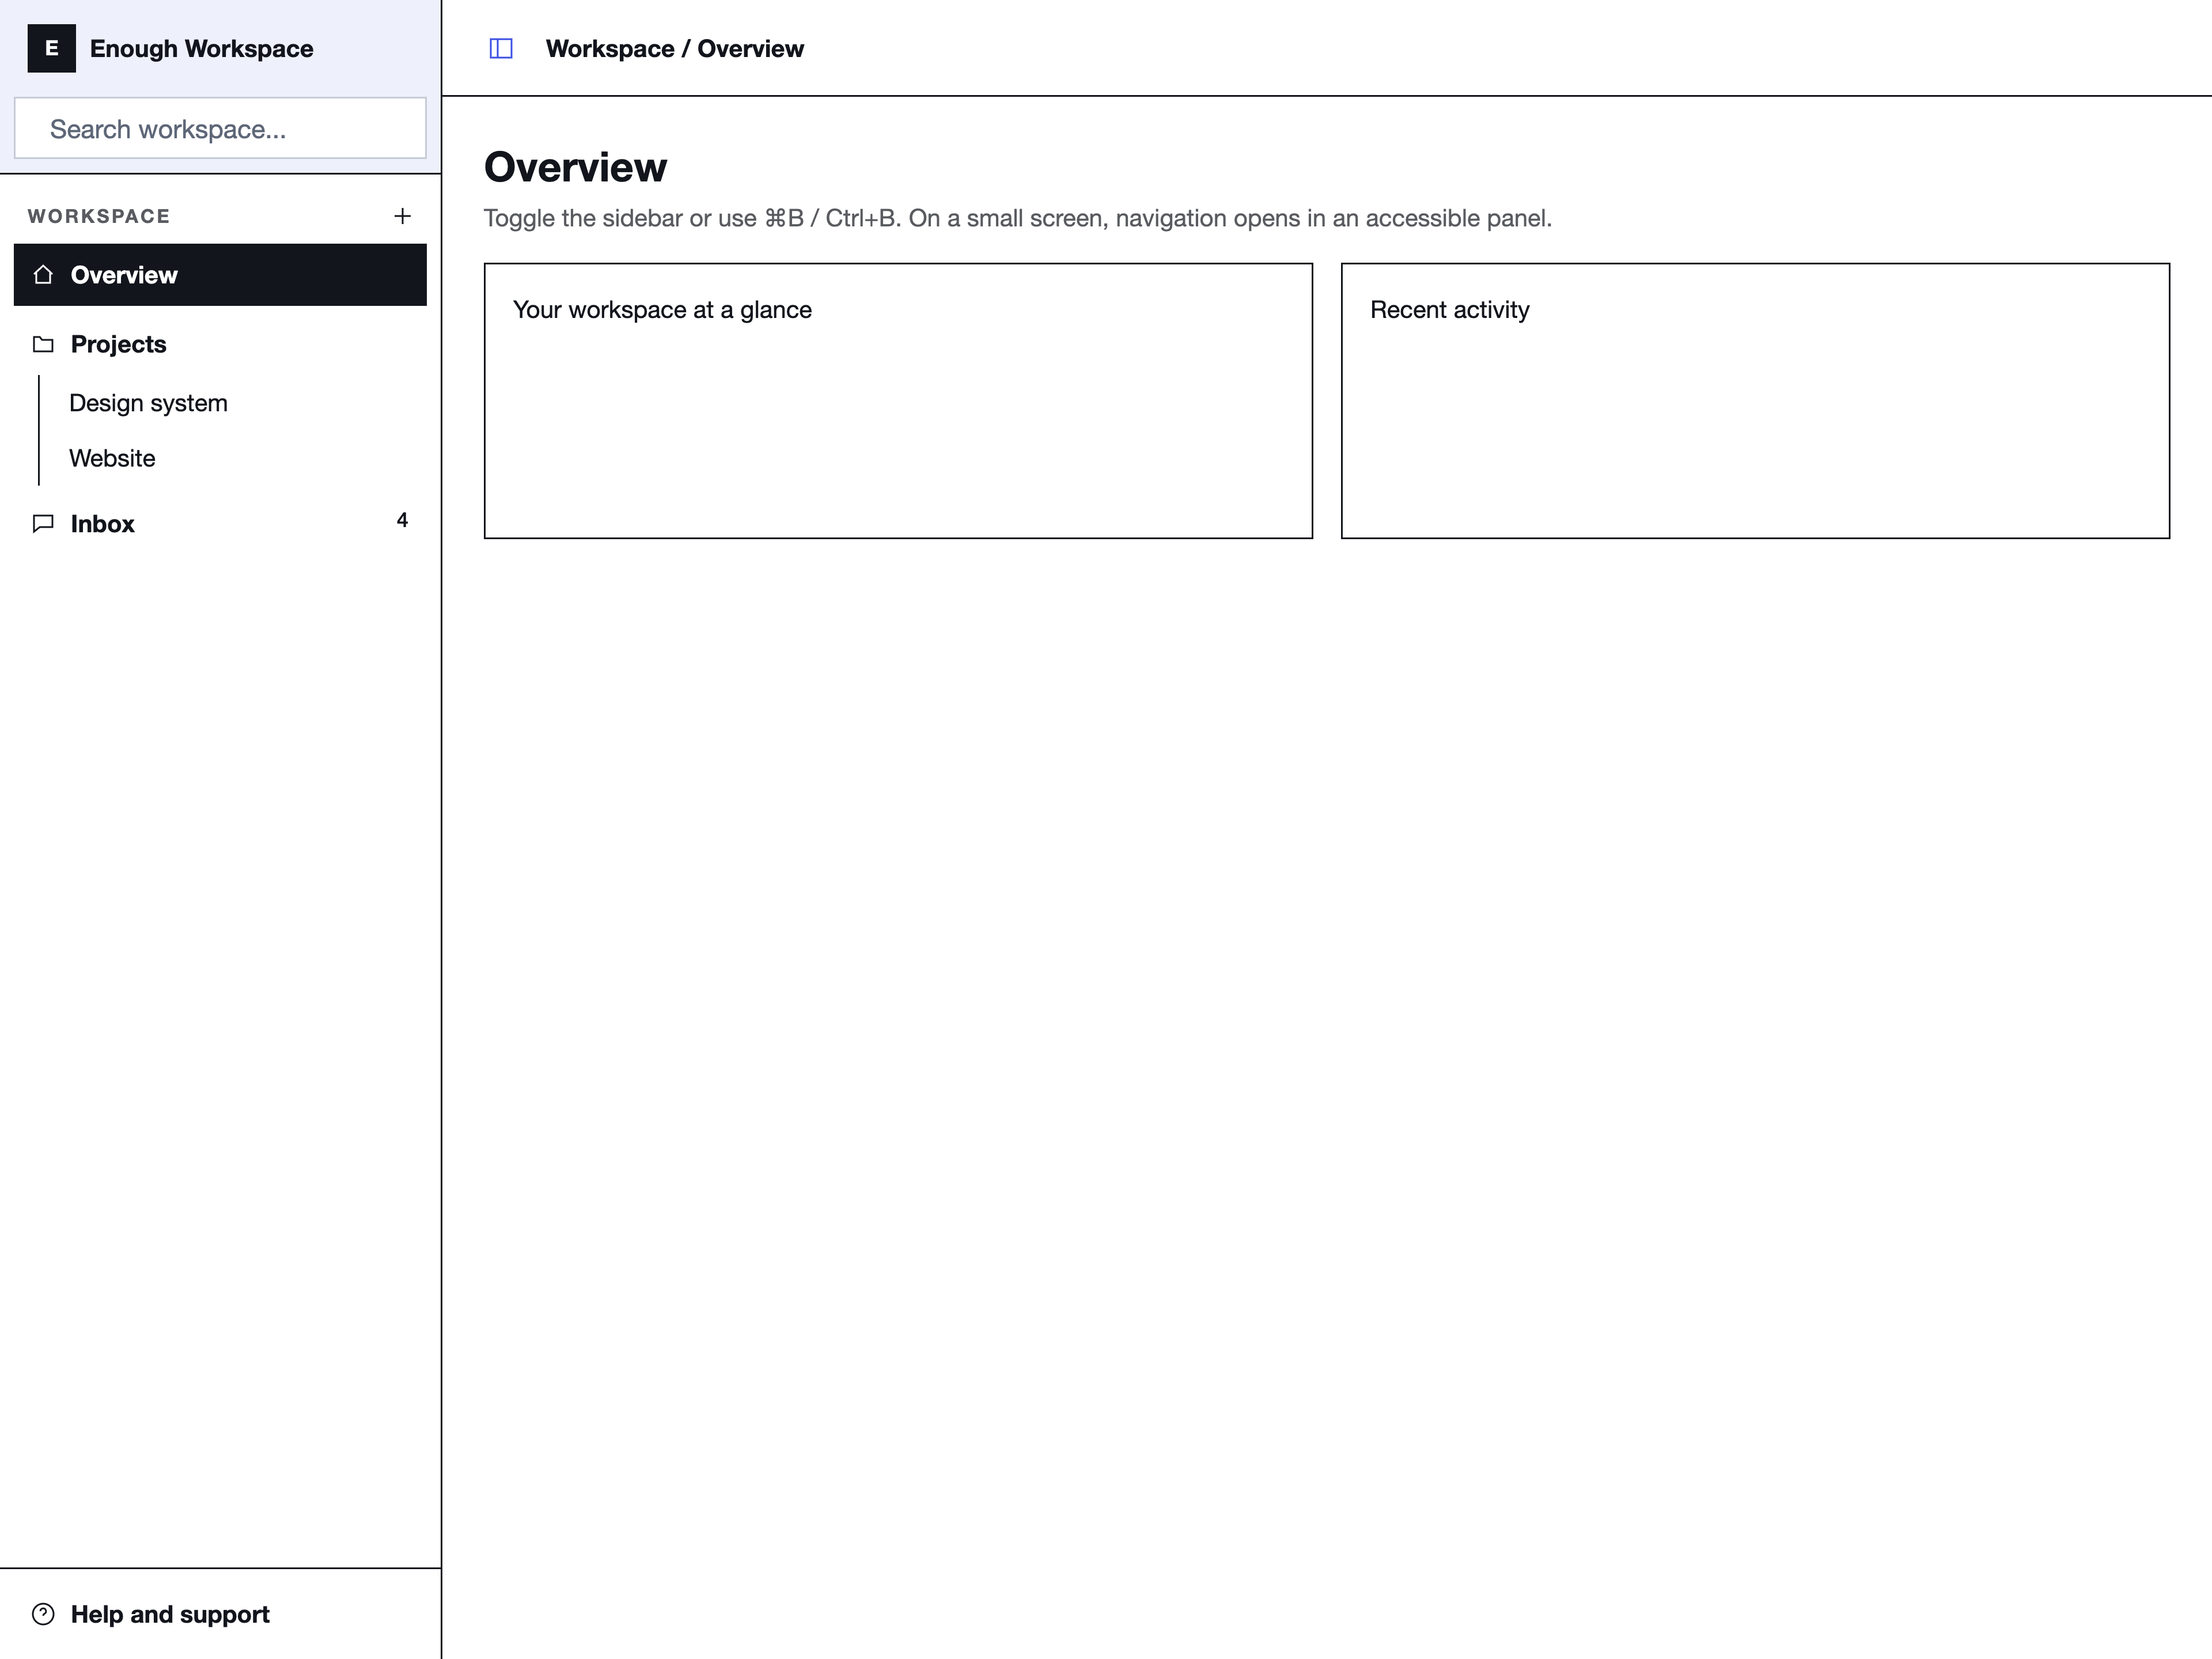Select the Recent activity card
Viewport: 2212px width, 1659px height.
point(1755,401)
